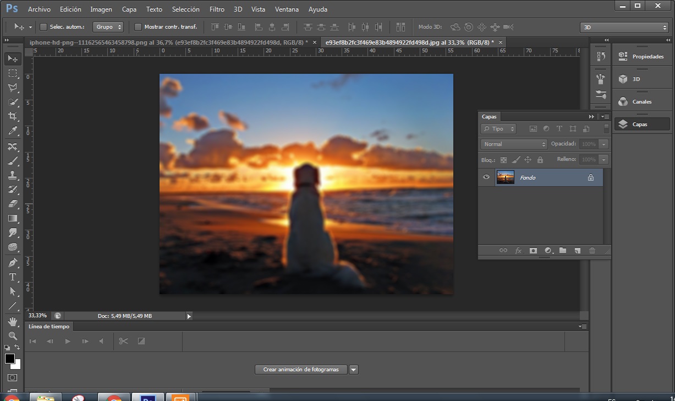This screenshot has height=401, width=675.
Task: Select the Hand tool
Action: click(13, 321)
